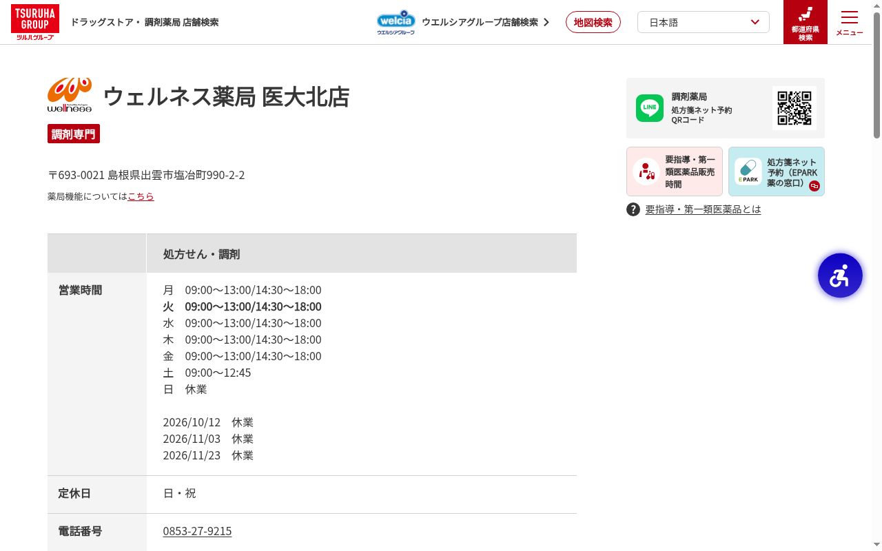
Task: Click the chevron after ウエルシアグループ店舗検索
Action: point(546,22)
